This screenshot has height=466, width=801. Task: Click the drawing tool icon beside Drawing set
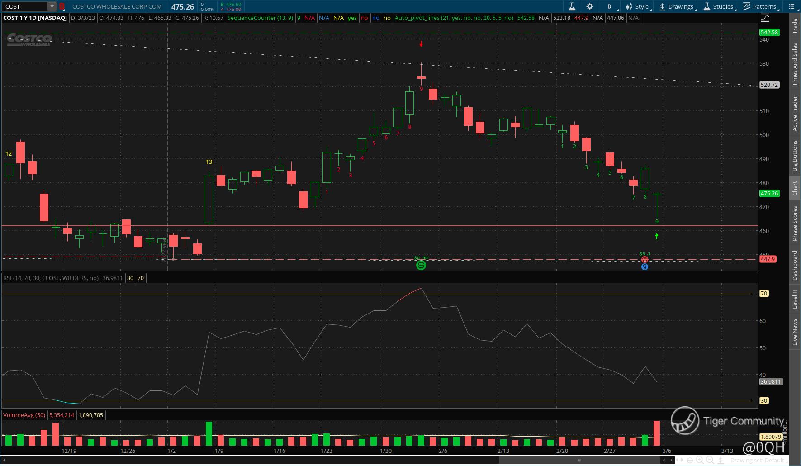coord(720,461)
